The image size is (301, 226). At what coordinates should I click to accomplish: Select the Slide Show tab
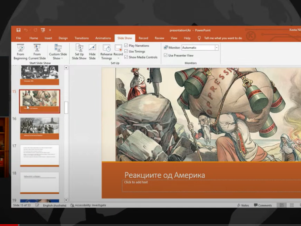(x=125, y=38)
